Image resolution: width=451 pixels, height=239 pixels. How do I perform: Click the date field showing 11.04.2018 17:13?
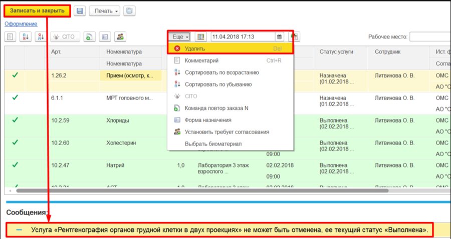242,36
